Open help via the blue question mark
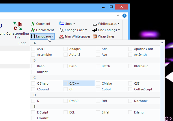173x121 pixels. click(124, 16)
